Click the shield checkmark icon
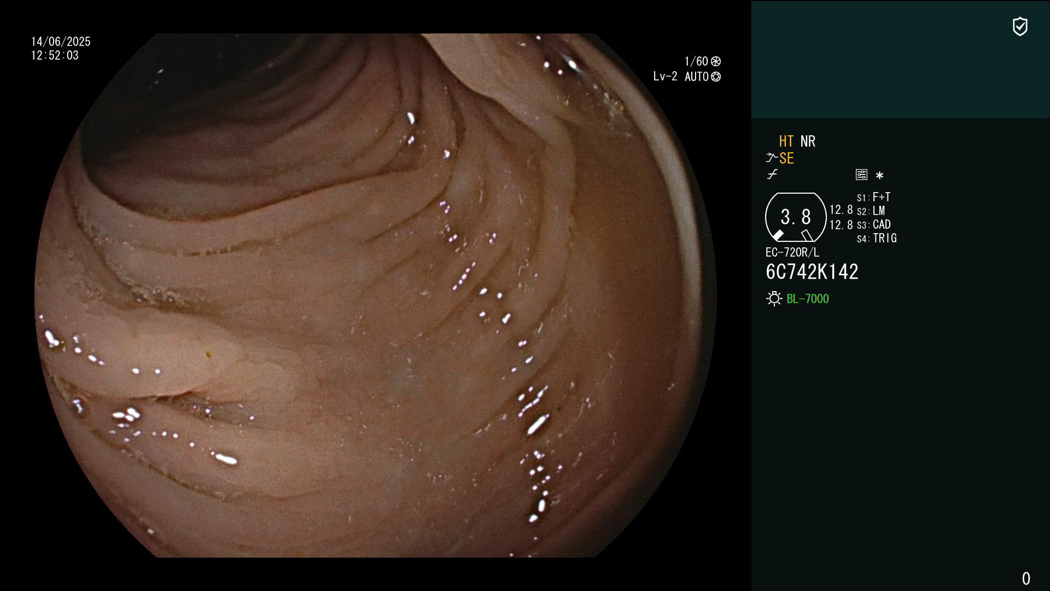Viewport: 1050px width, 591px height. click(x=1020, y=26)
